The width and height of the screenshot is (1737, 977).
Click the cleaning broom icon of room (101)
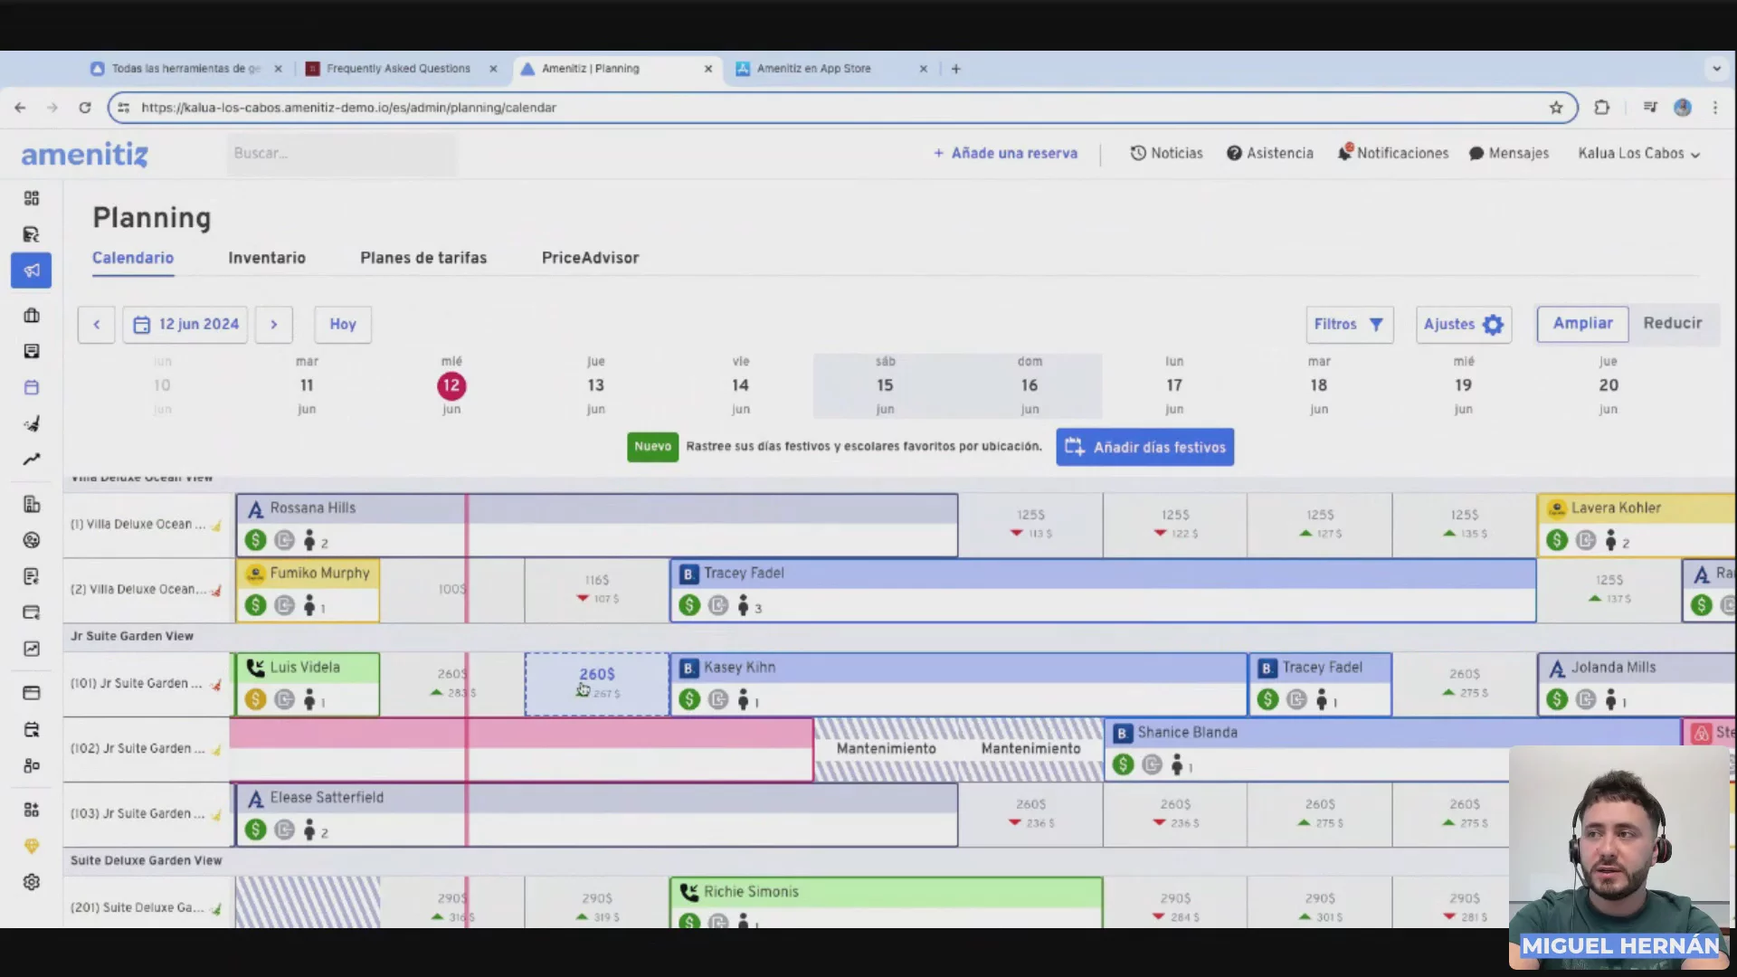pos(216,684)
